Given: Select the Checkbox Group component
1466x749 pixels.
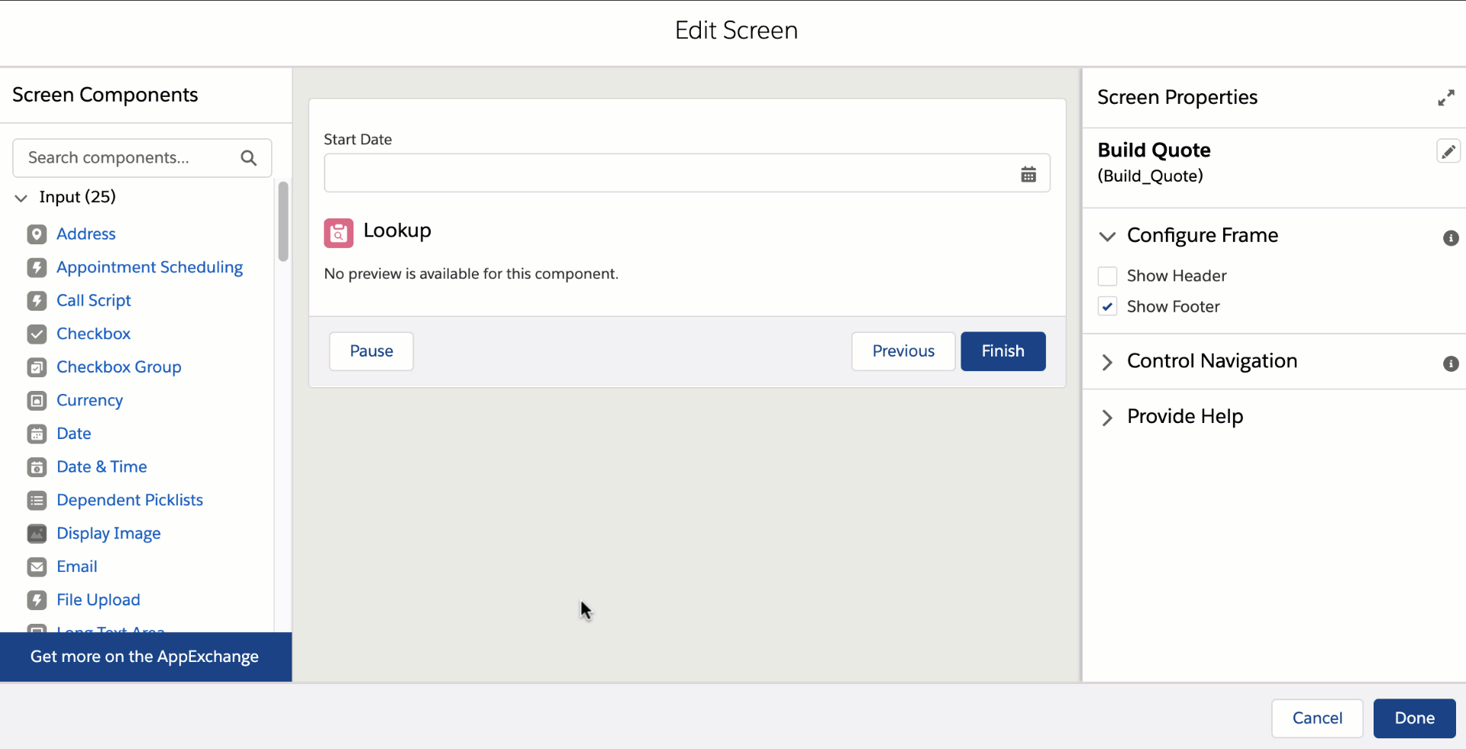Looking at the screenshot, I should (x=119, y=367).
